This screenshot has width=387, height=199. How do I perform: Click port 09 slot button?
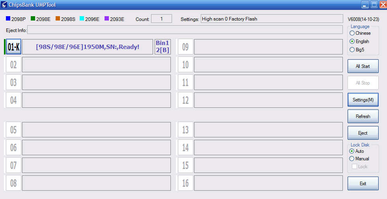[185, 47]
